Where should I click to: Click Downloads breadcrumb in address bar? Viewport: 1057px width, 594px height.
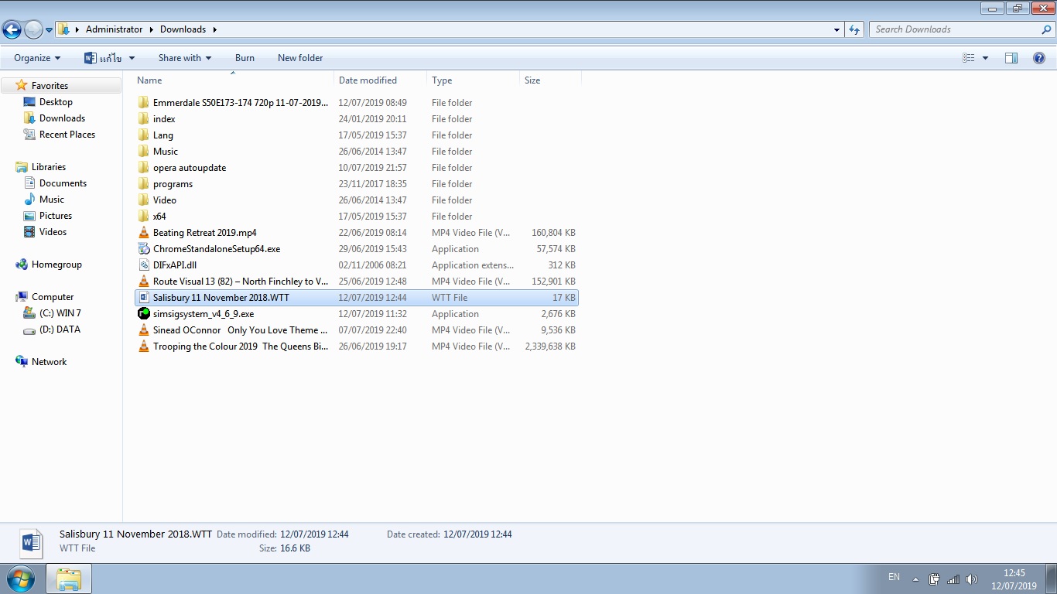[x=183, y=29]
